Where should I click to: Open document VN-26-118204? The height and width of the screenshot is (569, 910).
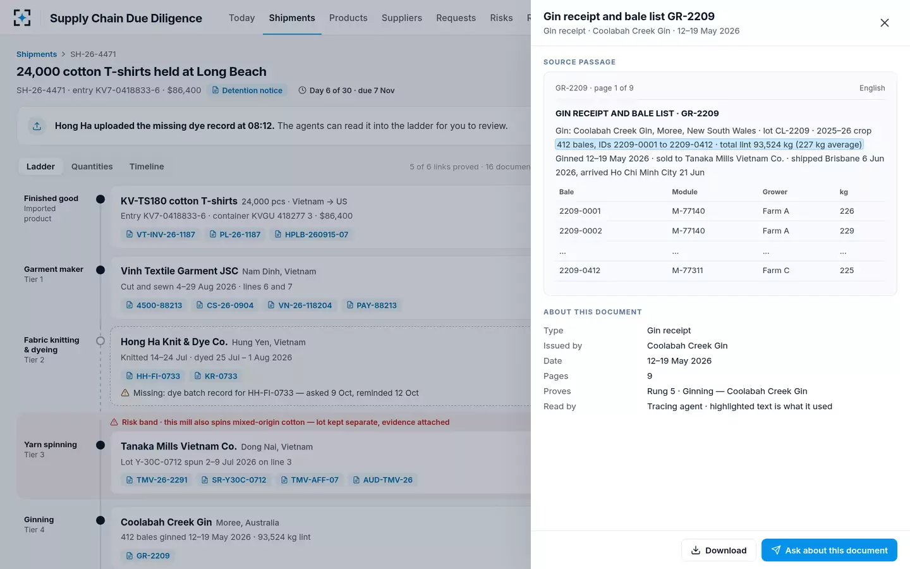[300, 305]
